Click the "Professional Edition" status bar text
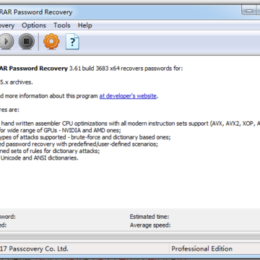Viewport: 260px width, 260px height. coord(201,248)
